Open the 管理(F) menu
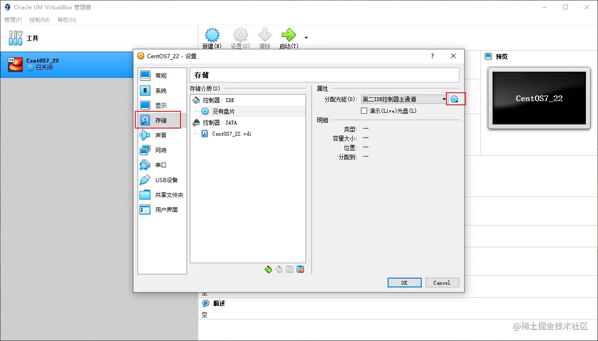The width and height of the screenshot is (598, 341). [13, 20]
